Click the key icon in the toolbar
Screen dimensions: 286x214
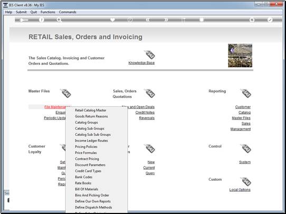pos(23,20)
